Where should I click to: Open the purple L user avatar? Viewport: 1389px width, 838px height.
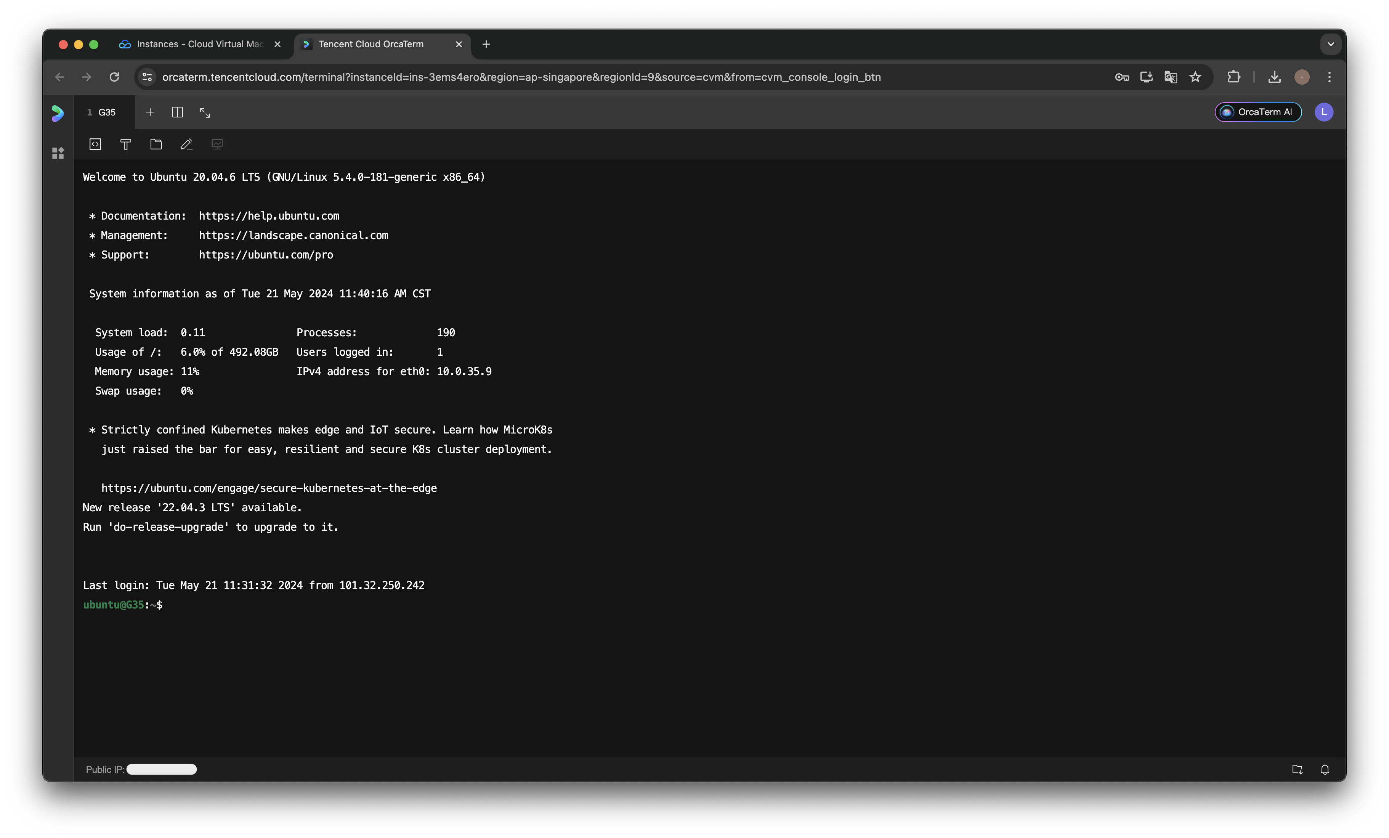pos(1323,112)
